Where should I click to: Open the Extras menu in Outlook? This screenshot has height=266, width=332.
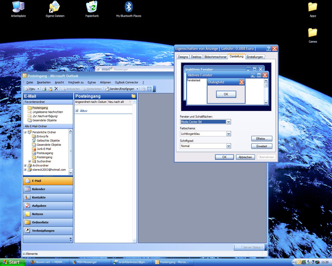[x=92, y=82]
